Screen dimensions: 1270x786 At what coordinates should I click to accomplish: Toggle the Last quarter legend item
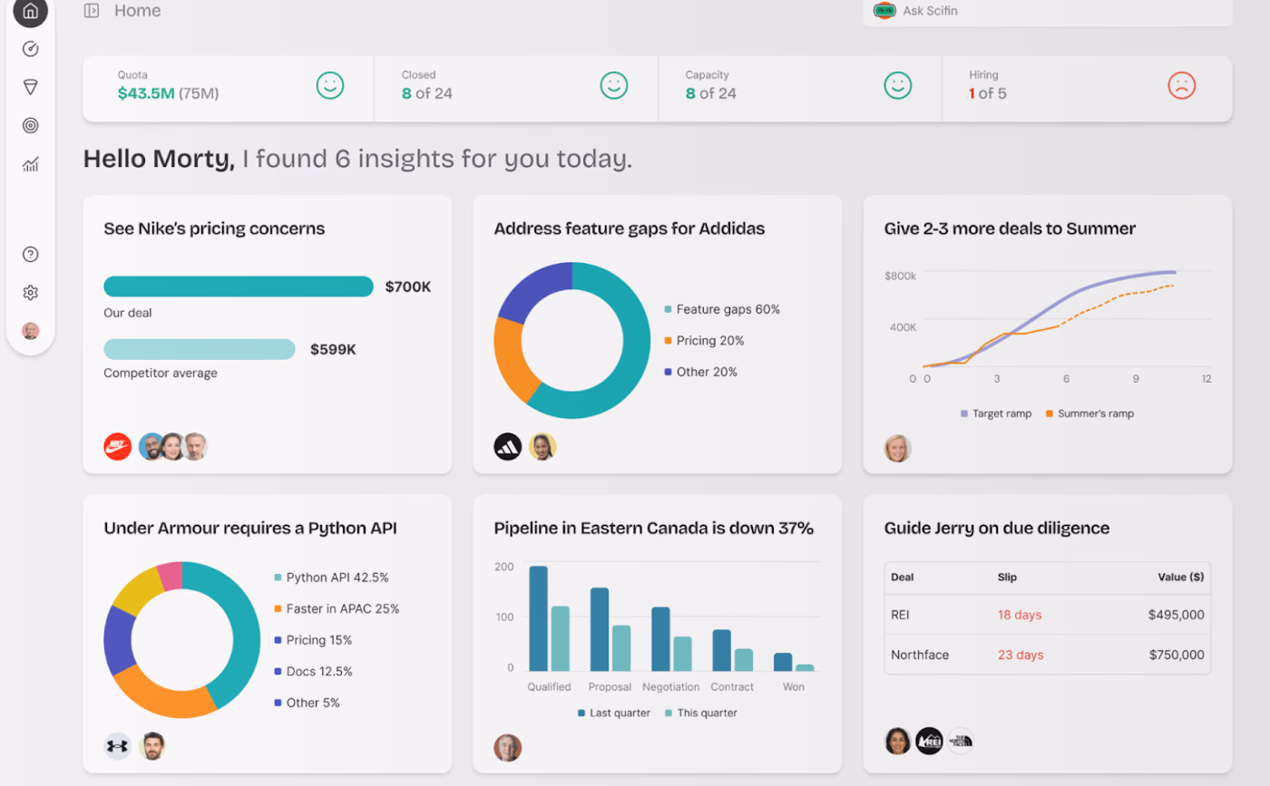click(x=614, y=713)
